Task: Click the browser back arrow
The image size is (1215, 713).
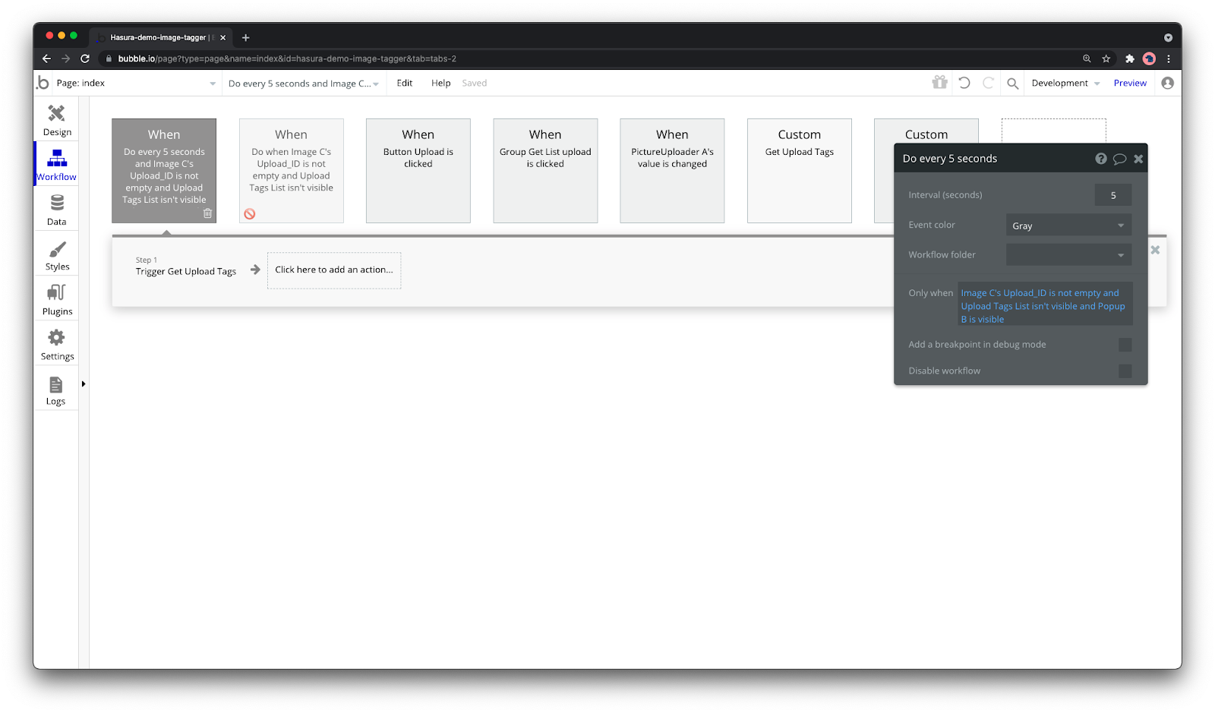Action: (47, 58)
